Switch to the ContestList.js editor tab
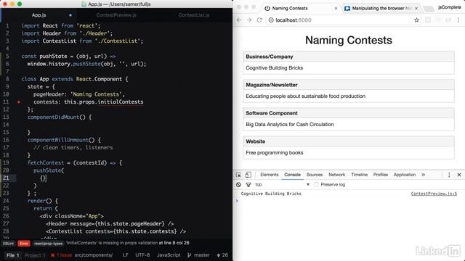465x261 pixels. pyautogui.click(x=194, y=15)
